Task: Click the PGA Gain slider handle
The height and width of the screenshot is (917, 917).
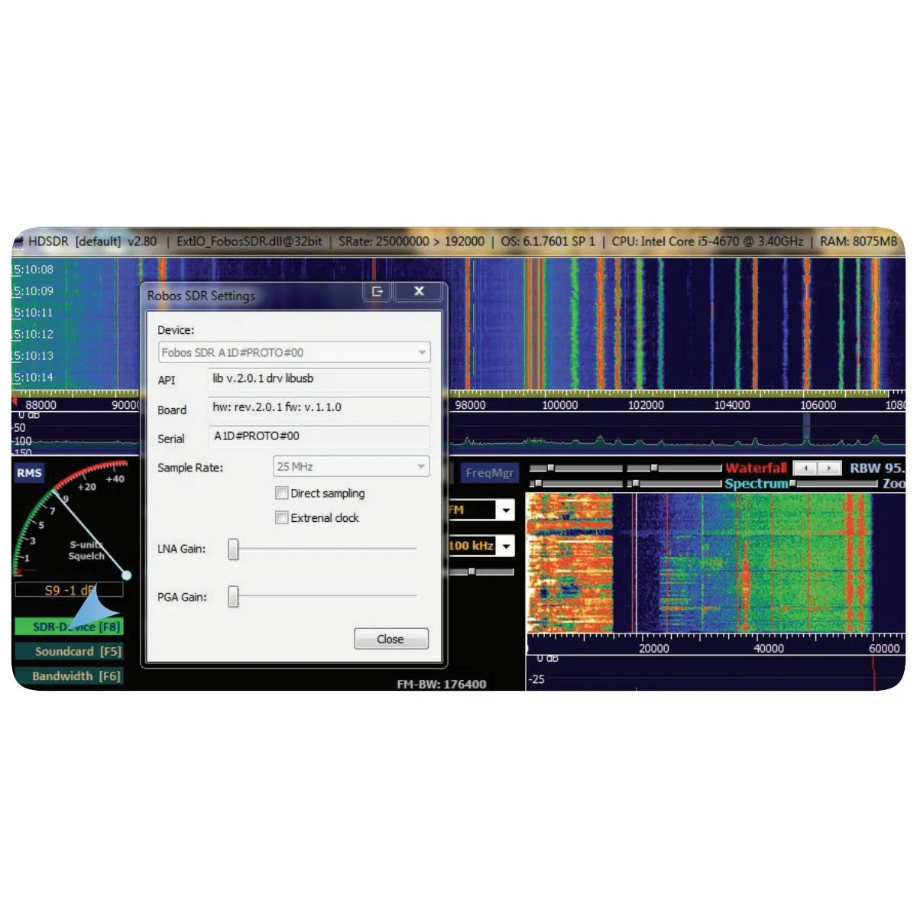Action: [x=234, y=597]
